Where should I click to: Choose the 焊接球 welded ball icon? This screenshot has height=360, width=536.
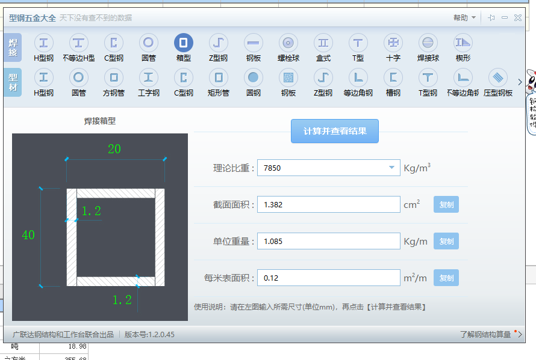428,43
